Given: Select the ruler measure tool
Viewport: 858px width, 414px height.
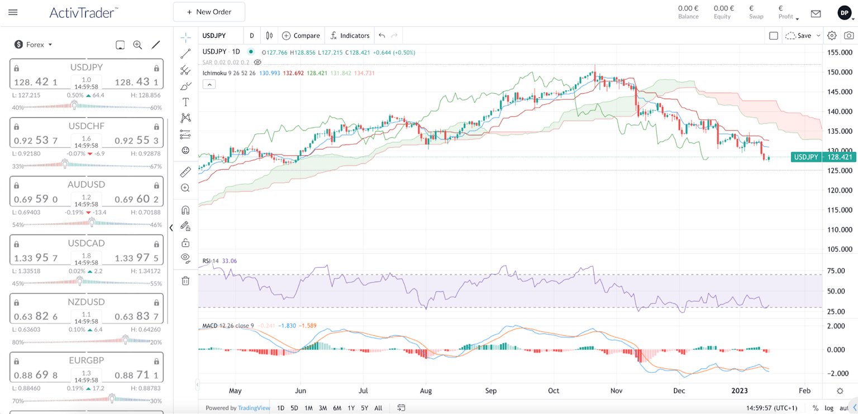Looking at the screenshot, I should (185, 172).
